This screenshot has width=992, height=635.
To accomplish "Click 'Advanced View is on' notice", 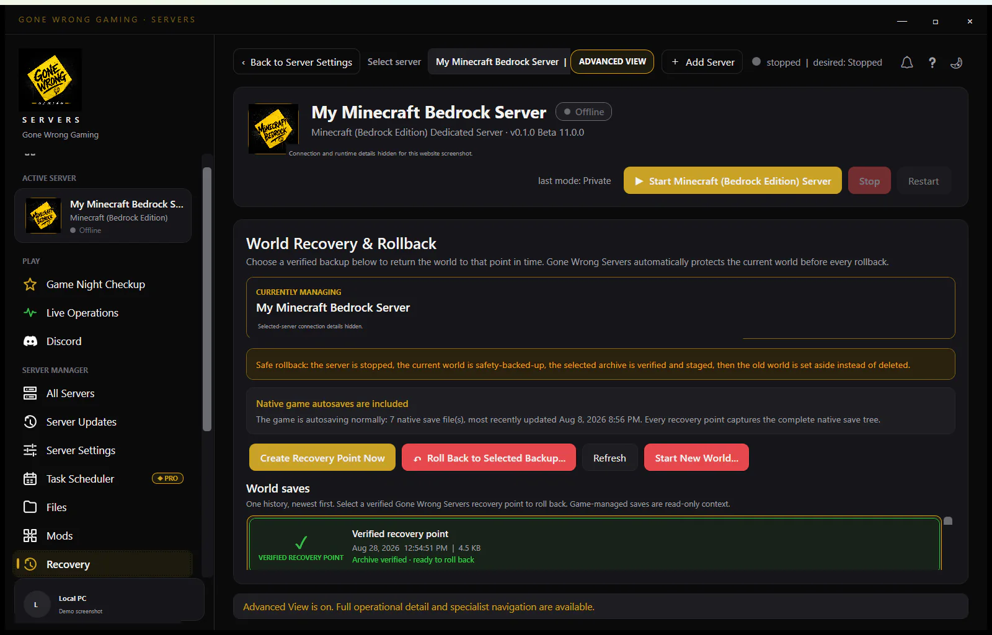I will pos(600,607).
